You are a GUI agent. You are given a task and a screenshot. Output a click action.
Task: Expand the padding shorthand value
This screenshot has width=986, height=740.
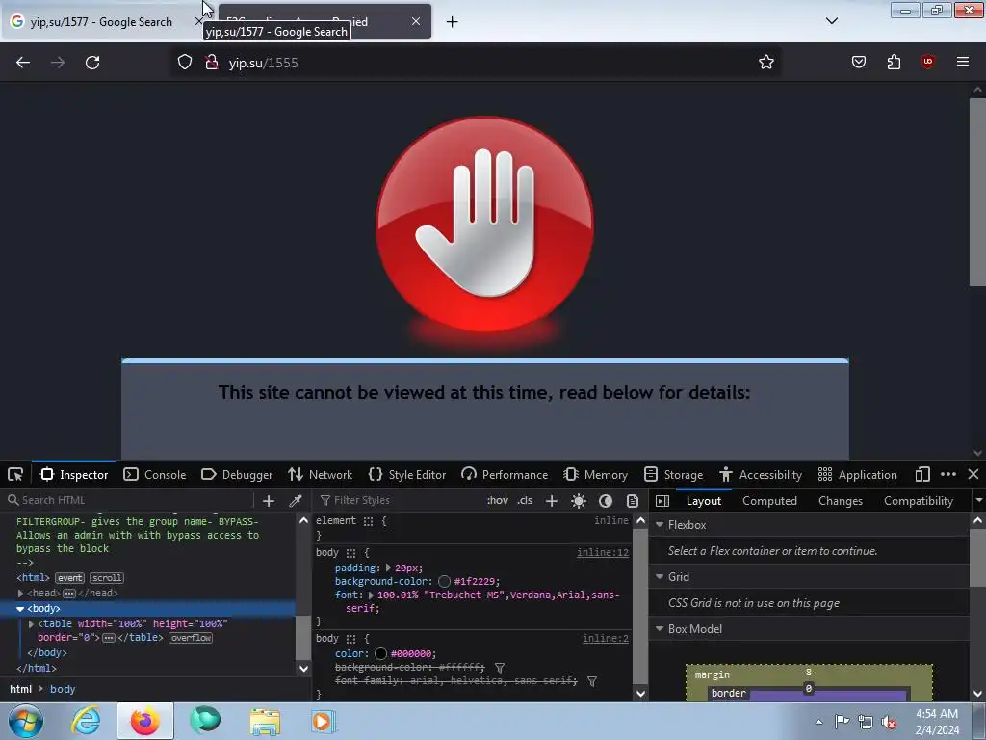[388, 568]
